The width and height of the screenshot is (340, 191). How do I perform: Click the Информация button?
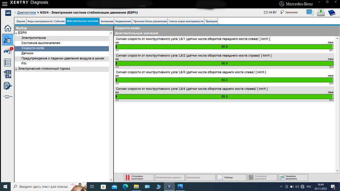(x=200, y=178)
